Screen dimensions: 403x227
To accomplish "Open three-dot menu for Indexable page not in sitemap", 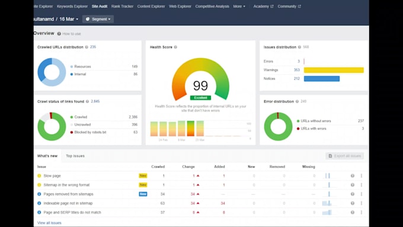I will [x=362, y=203].
